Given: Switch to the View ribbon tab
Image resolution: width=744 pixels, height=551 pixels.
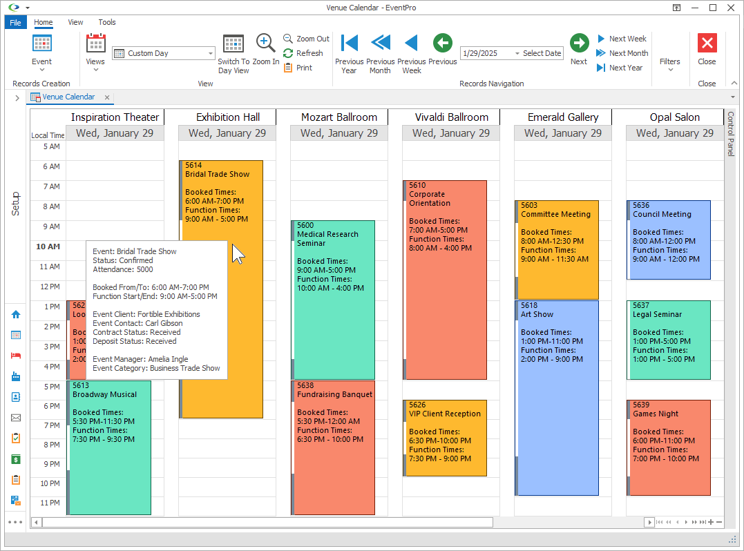Looking at the screenshot, I should [x=75, y=22].
